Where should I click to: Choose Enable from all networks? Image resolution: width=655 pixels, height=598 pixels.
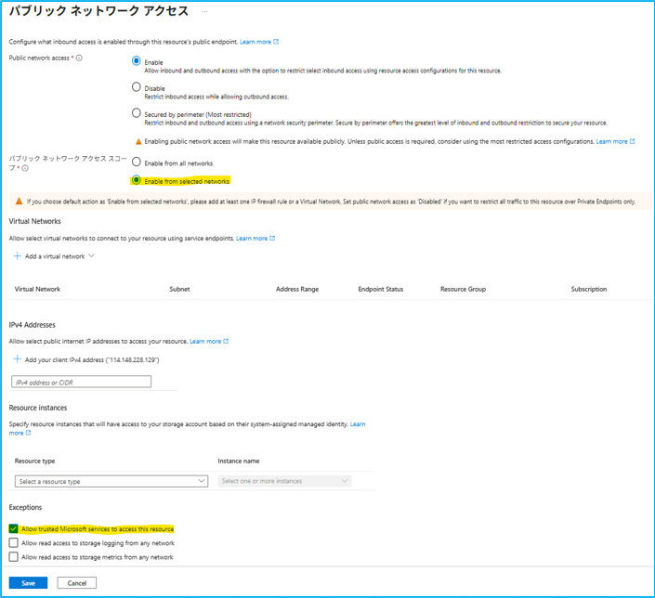coord(137,162)
